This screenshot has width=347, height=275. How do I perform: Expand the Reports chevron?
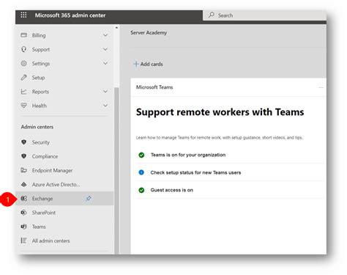(105, 92)
